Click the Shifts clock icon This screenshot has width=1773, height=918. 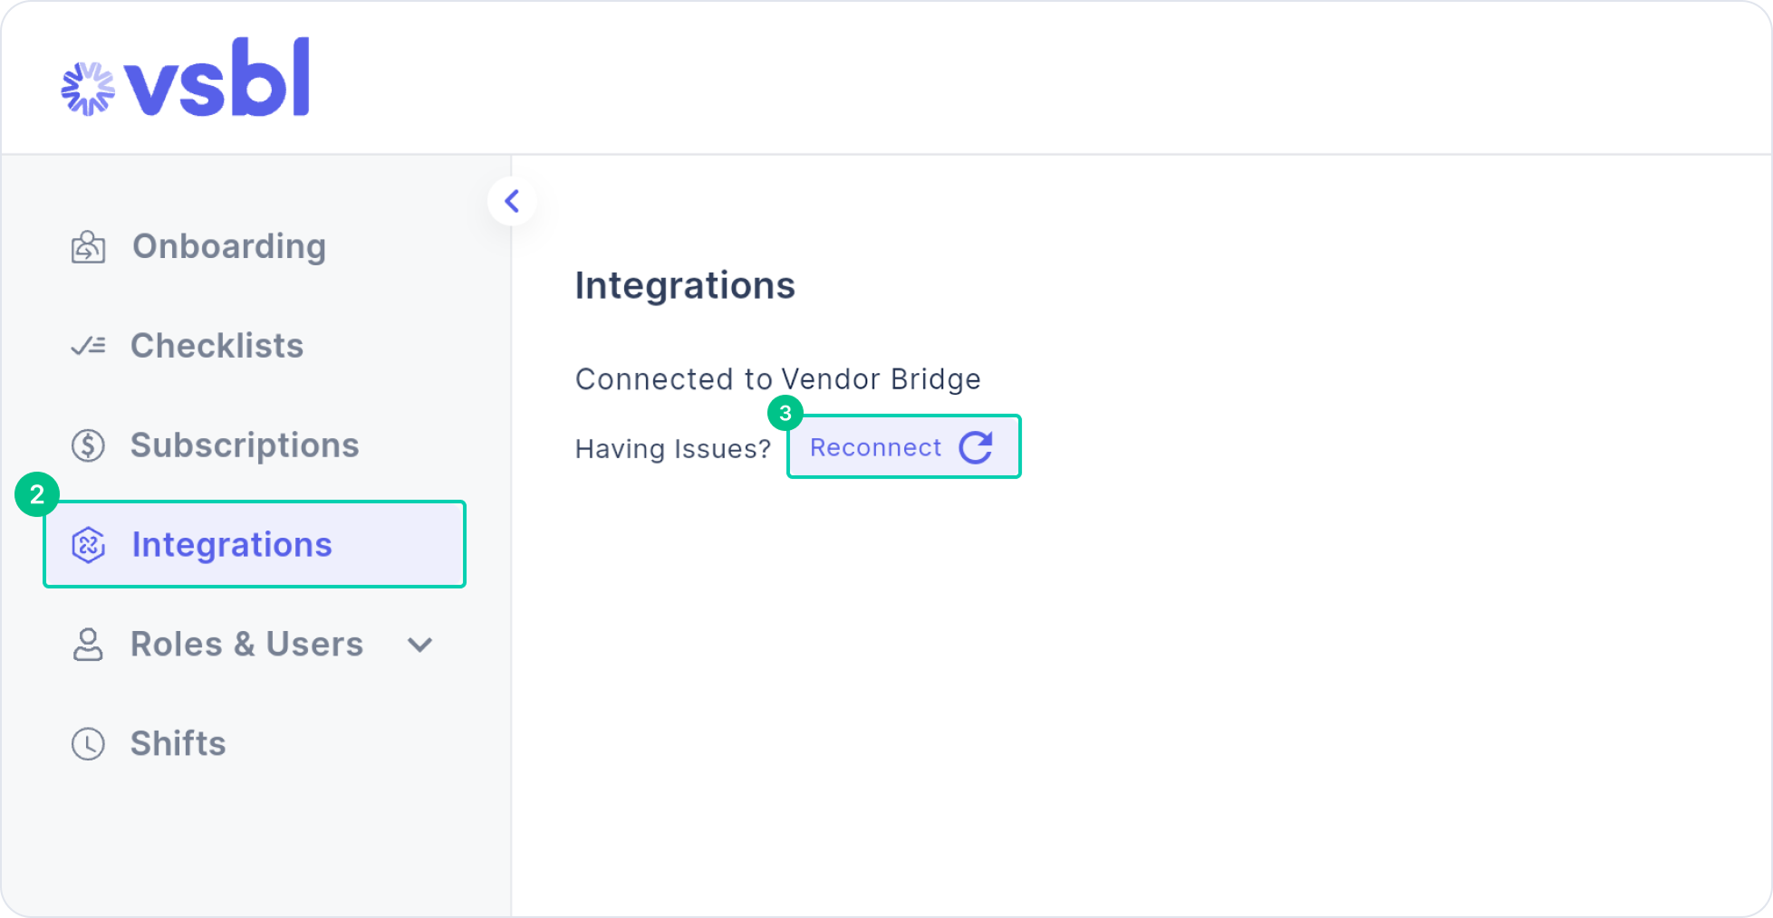(x=87, y=743)
